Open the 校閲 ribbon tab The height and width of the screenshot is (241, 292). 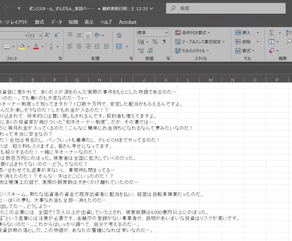click(x=73, y=22)
